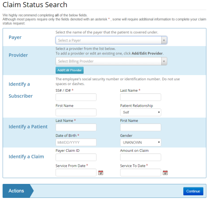
Task: Focus the Payer Claim ID field
Action: [x=76, y=157]
